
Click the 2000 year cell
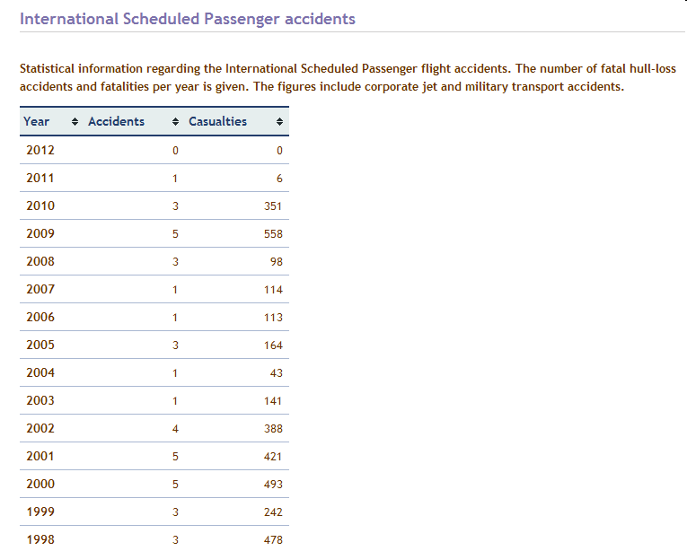click(40, 484)
